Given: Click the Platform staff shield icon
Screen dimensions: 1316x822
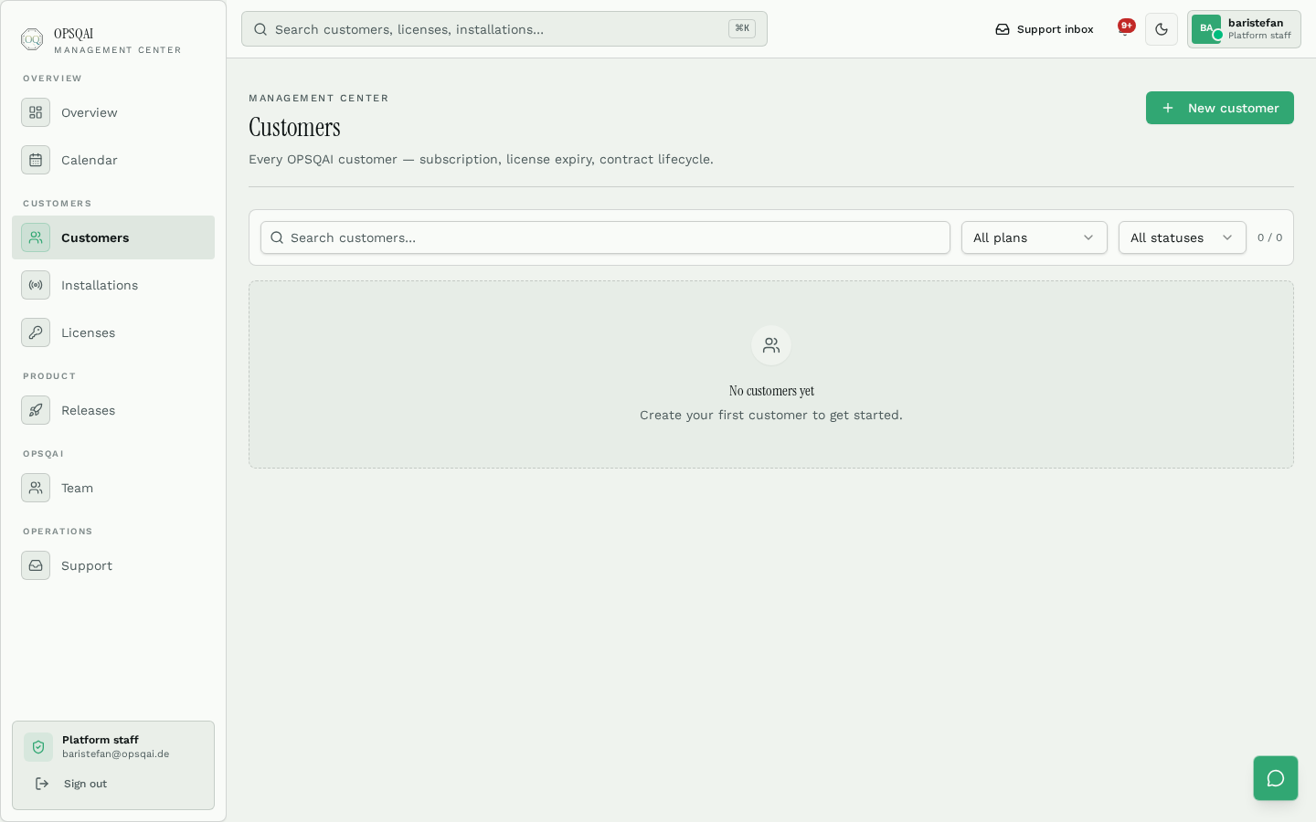Looking at the screenshot, I should pos(38,747).
